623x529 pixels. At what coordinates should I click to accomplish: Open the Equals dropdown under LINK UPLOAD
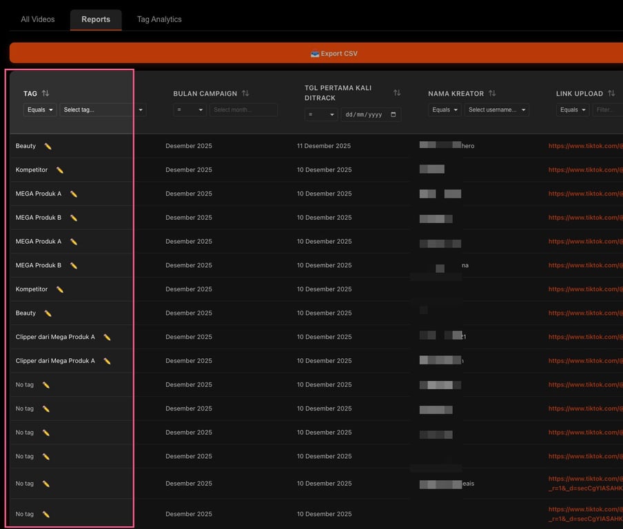(573, 110)
